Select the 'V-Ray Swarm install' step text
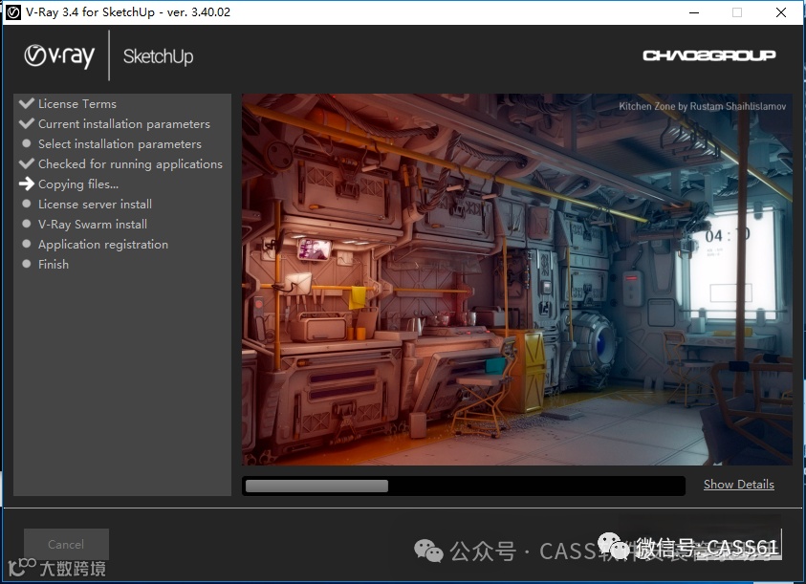The width and height of the screenshot is (806, 584). 93,225
